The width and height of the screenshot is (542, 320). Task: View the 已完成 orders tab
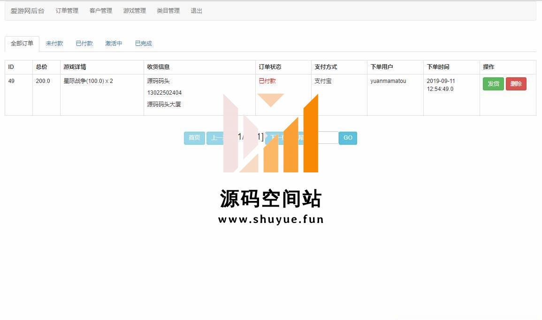pos(144,44)
